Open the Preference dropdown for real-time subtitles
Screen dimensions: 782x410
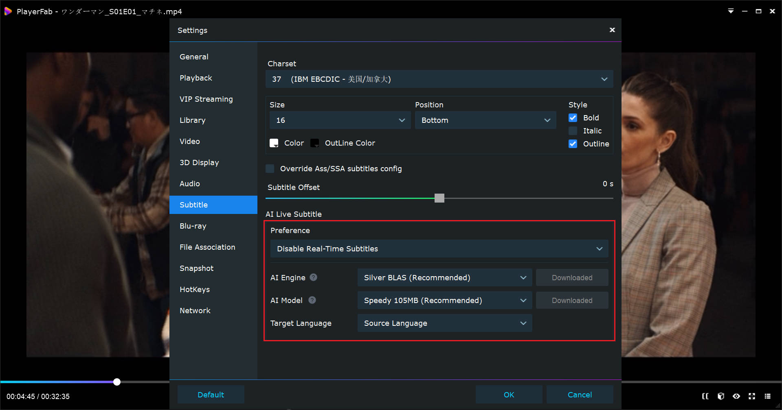(x=439, y=249)
